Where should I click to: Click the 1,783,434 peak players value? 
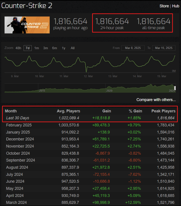(166, 125)
